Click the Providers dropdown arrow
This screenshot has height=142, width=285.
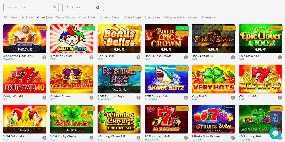[98, 7]
